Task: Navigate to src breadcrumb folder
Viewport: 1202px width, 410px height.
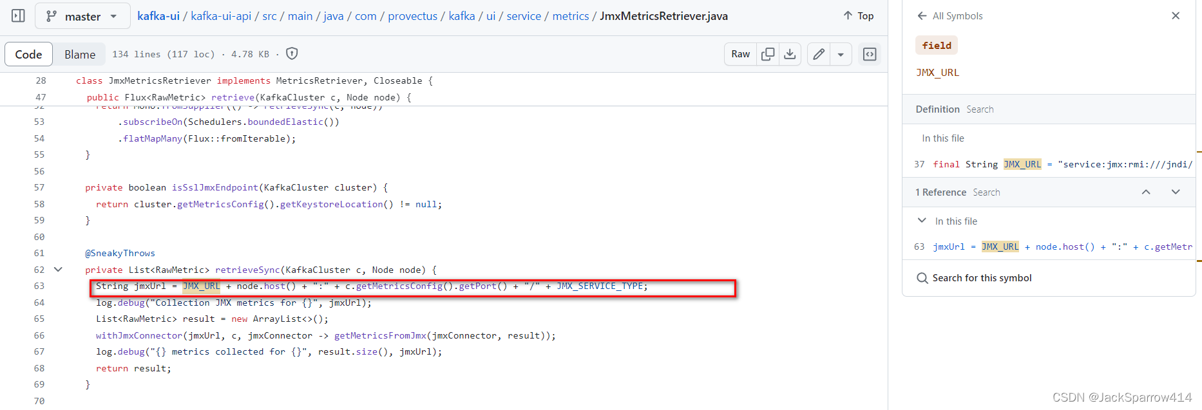Action: pyautogui.click(x=270, y=16)
